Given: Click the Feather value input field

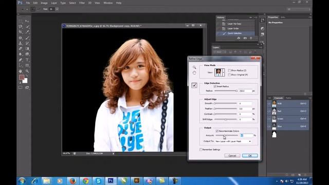Looking at the screenshot, I should (x=245, y=109).
